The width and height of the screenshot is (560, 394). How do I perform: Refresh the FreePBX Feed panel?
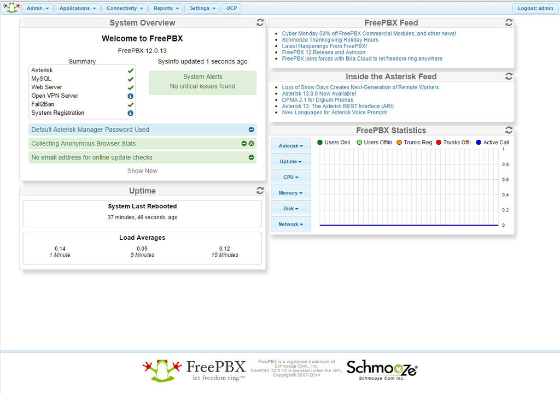coord(509,22)
